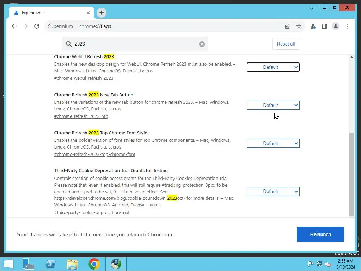This screenshot has height=271, width=361.
Task: Close the Experiments tab
Action: (x=88, y=13)
